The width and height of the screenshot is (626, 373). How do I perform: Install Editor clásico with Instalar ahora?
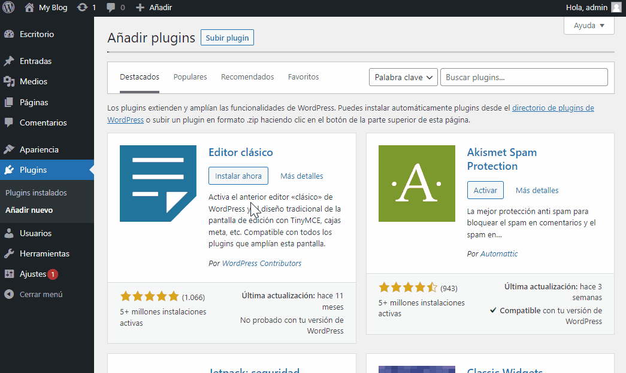(x=238, y=176)
